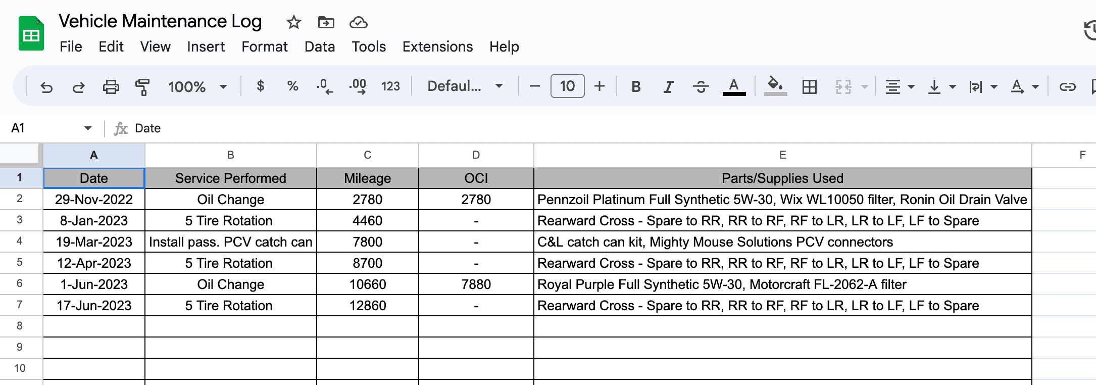Open the 123 more formats menu
The image size is (1096, 385).
(x=390, y=86)
